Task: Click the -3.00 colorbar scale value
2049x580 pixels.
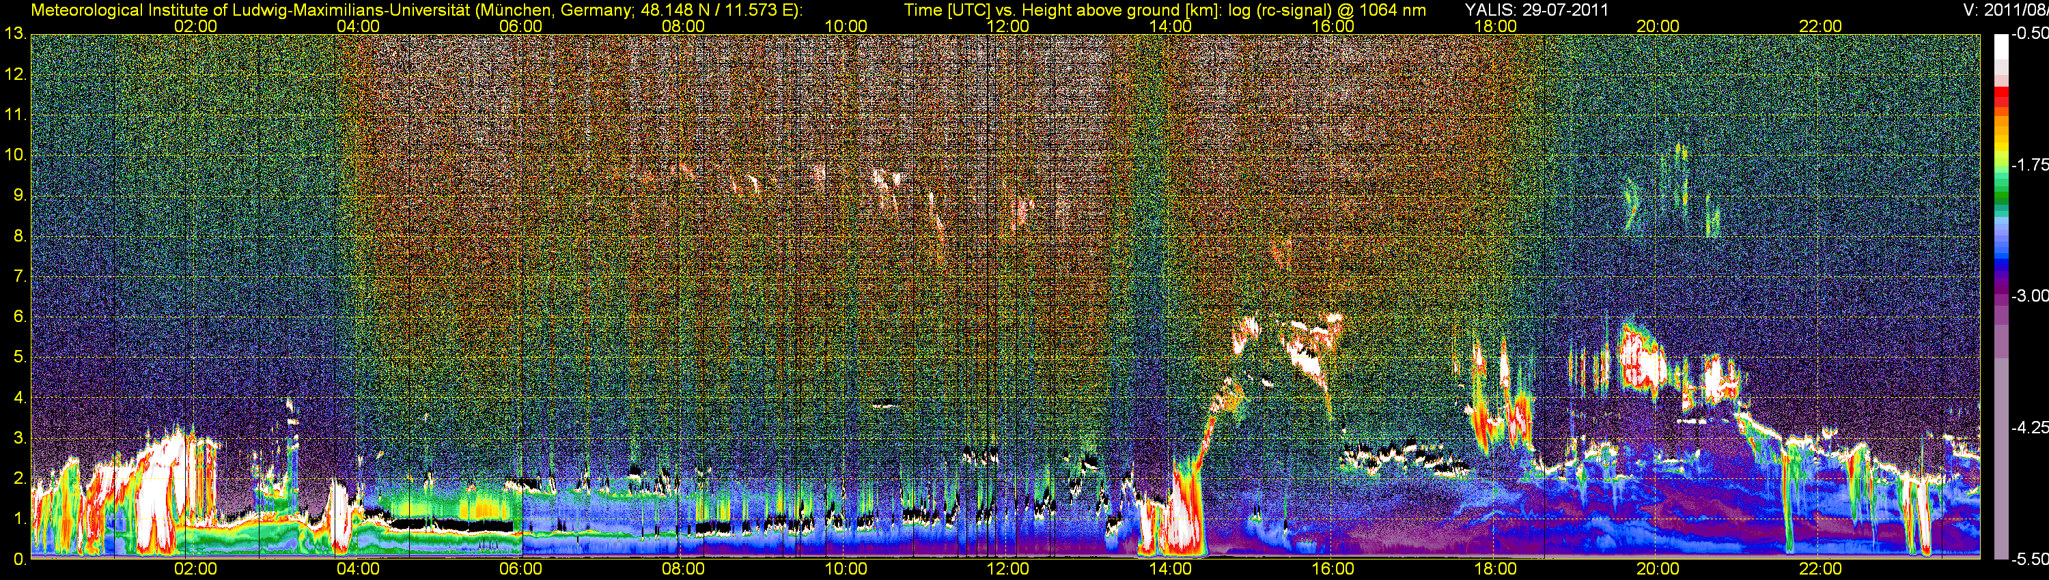Action: [x=2029, y=295]
